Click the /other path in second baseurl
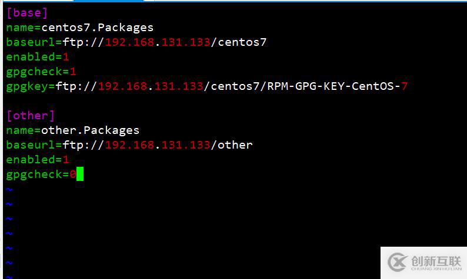This screenshot has width=467, height=279. point(232,145)
